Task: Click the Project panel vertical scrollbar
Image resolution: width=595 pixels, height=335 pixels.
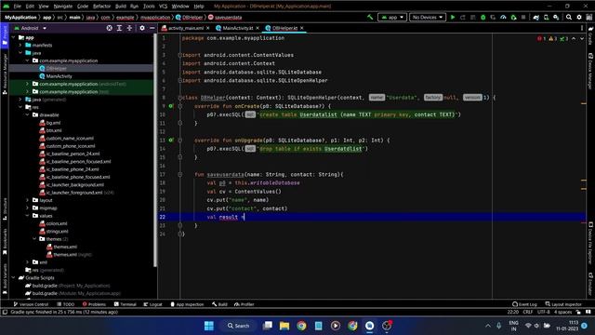Action: tap(155, 150)
